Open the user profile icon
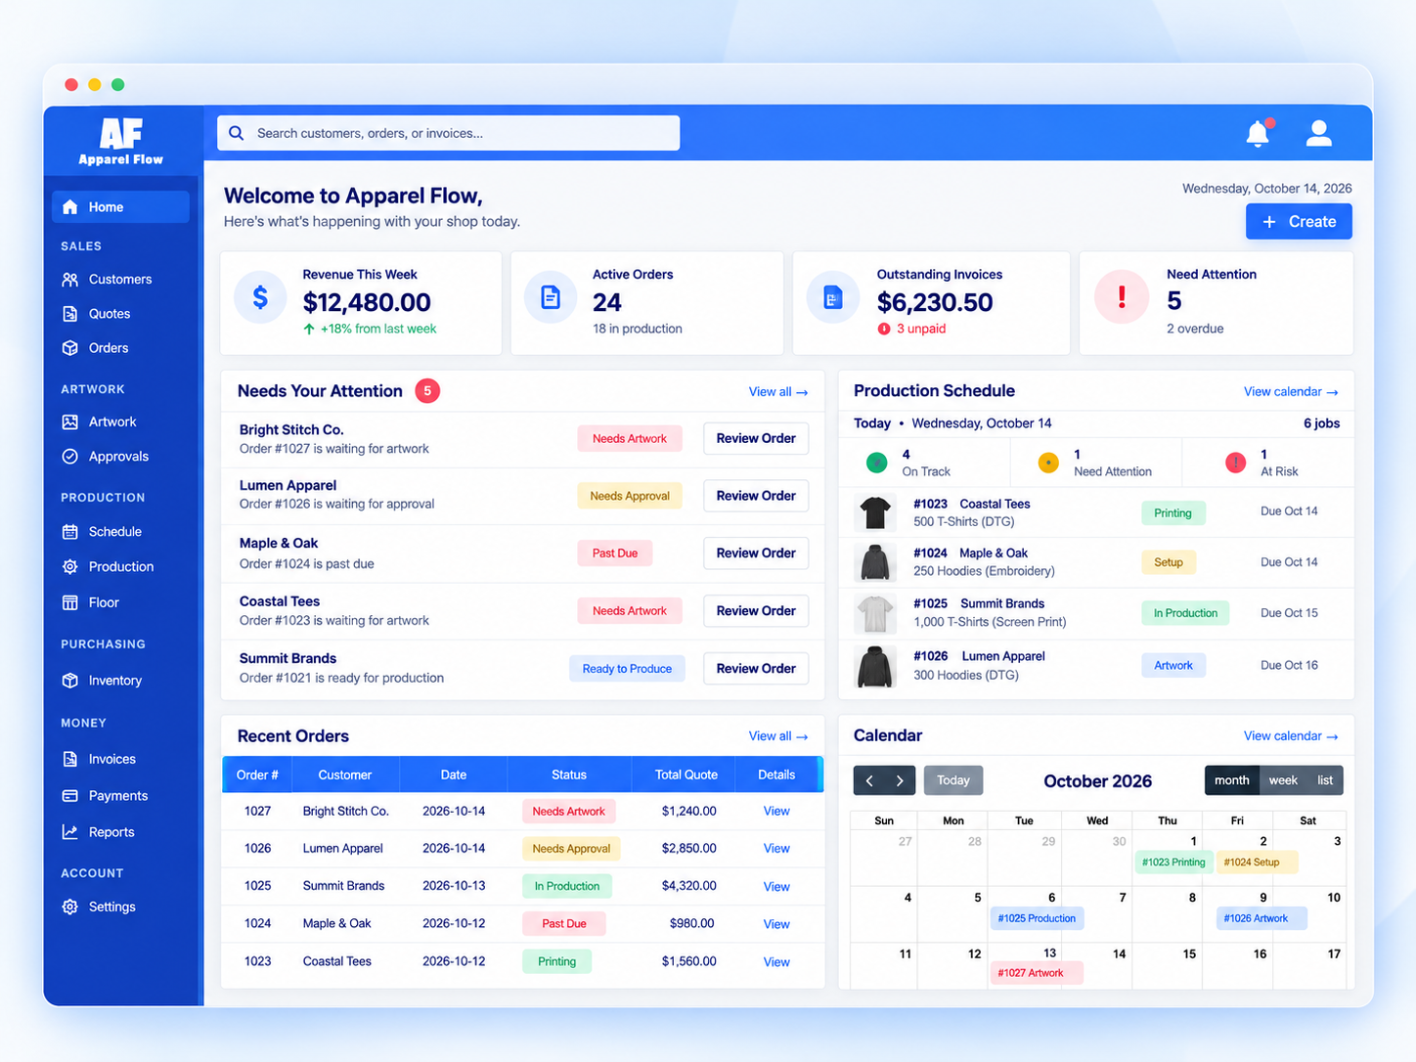 tap(1319, 133)
